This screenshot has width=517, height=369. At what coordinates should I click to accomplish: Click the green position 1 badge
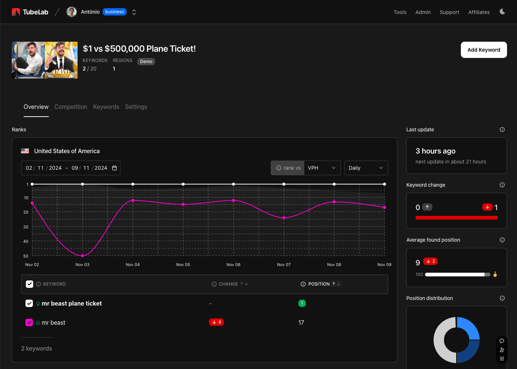pos(302,303)
